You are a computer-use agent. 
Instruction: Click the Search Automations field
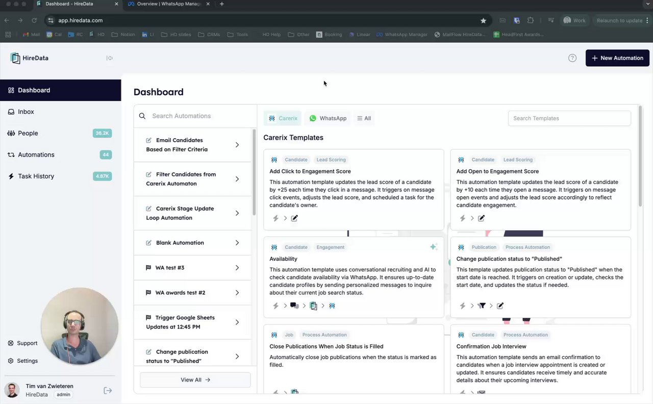[195, 116]
